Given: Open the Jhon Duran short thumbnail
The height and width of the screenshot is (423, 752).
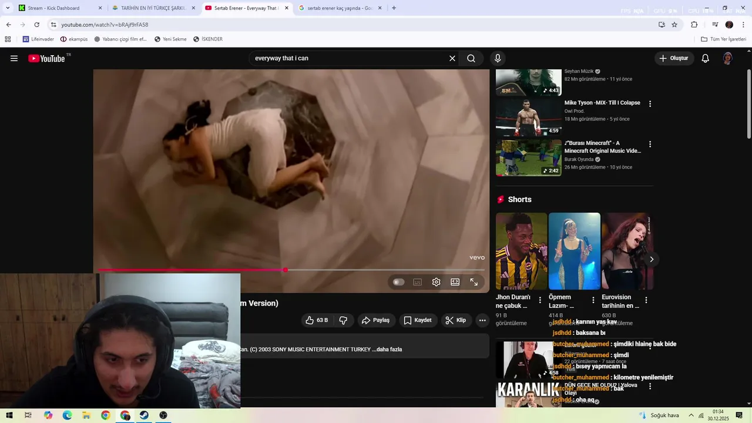Looking at the screenshot, I should (x=521, y=251).
